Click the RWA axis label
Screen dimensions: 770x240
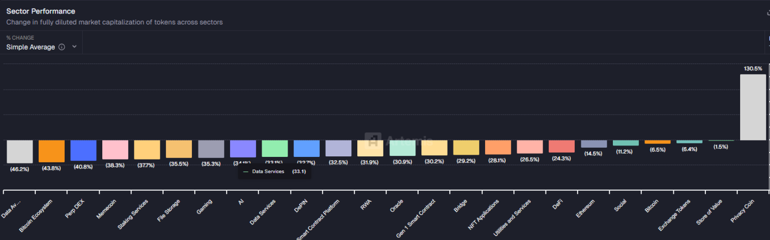pyautogui.click(x=365, y=206)
